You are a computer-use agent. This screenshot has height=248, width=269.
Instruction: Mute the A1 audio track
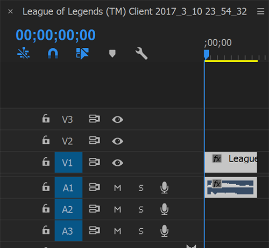[117, 188]
